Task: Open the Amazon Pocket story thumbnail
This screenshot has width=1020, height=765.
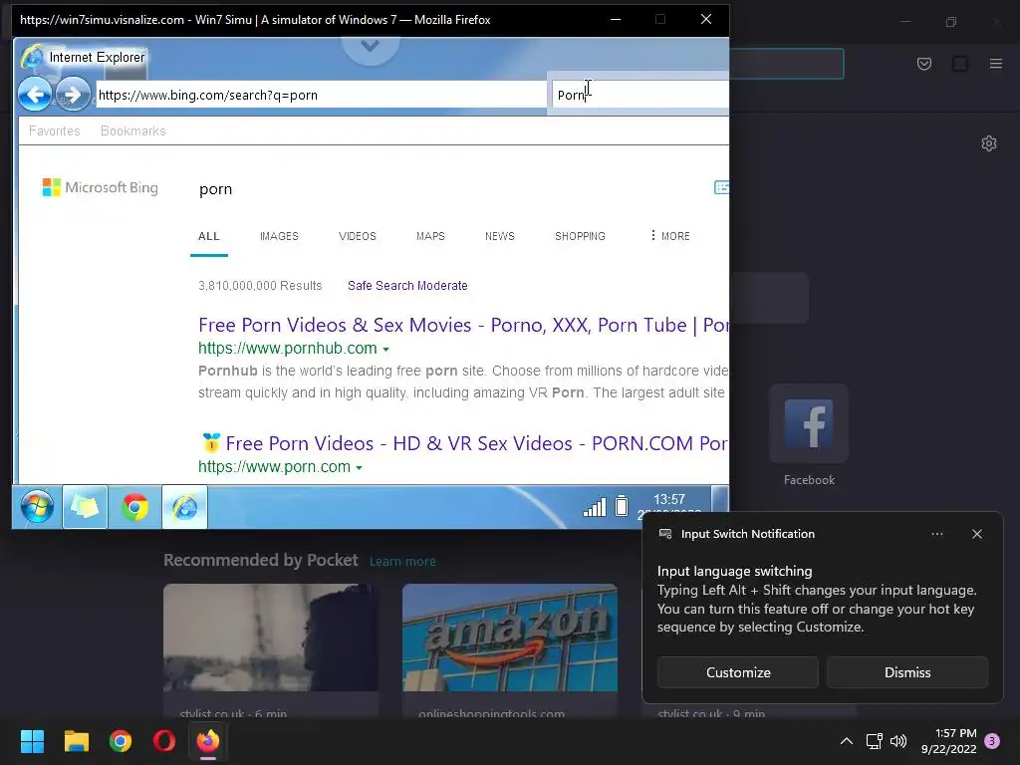Action: [x=509, y=637]
